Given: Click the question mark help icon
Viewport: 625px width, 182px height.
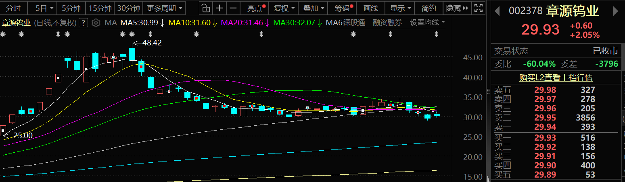Looking at the screenshot, I should [x=83, y=23].
